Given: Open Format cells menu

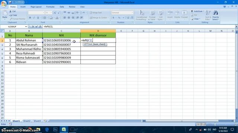Looking at the screenshot, I should [x=184, y=15].
